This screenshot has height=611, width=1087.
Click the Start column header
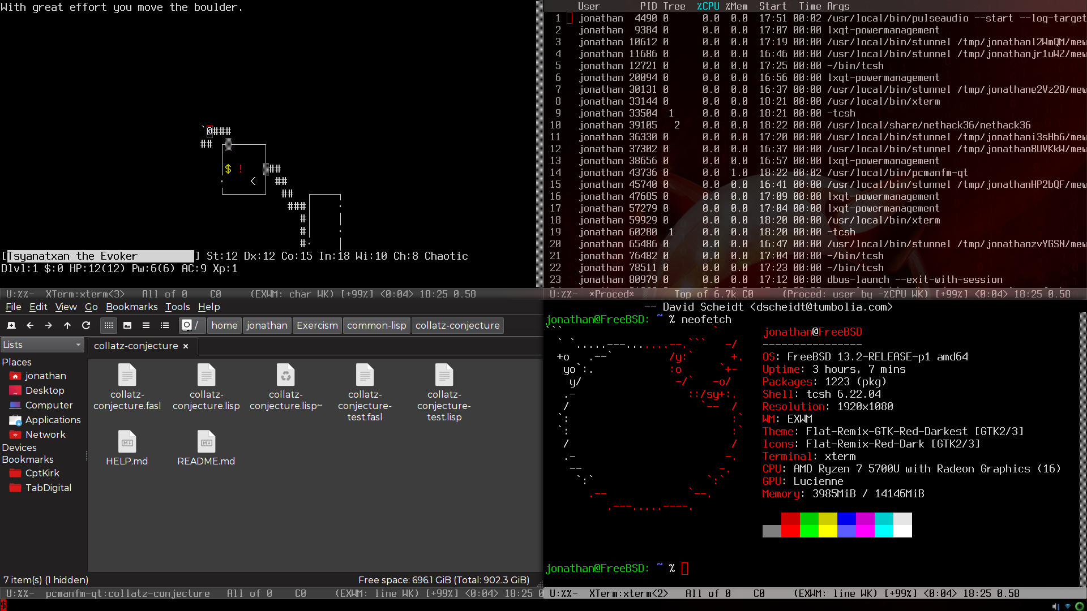[x=773, y=6]
